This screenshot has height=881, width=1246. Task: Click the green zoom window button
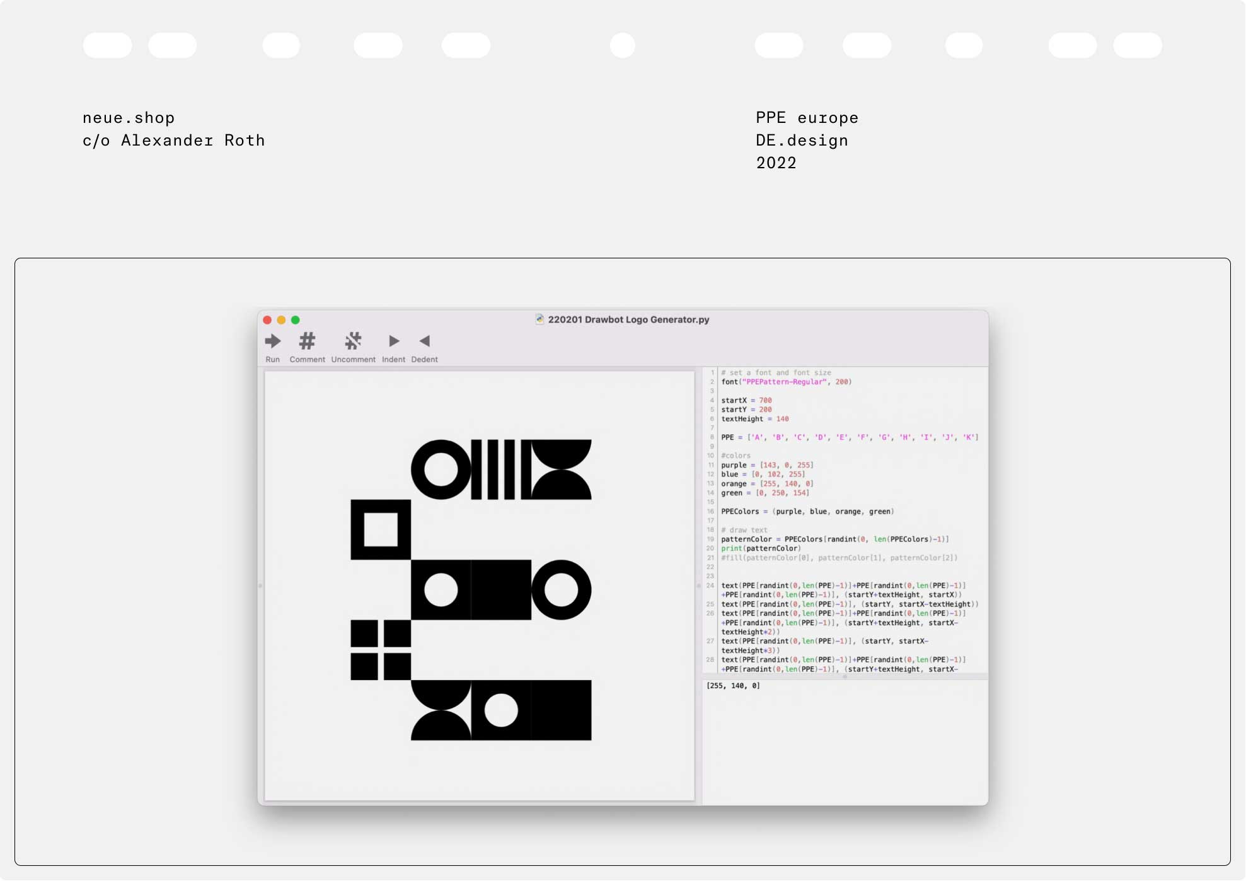(x=296, y=320)
